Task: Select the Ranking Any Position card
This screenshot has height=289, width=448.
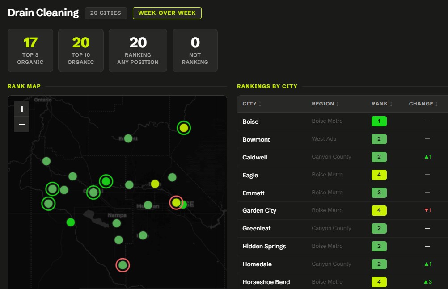Action: [138, 50]
